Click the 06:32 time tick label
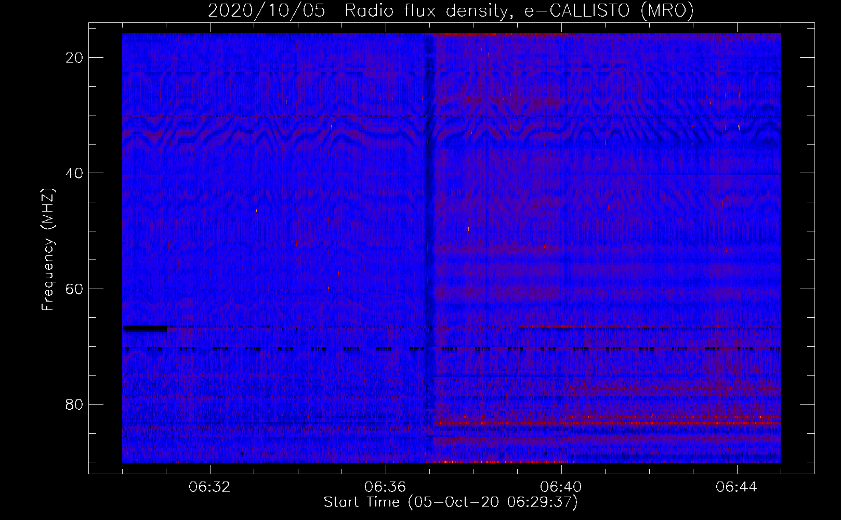The height and width of the screenshot is (520, 841). pyautogui.click(x=210, y=487)
